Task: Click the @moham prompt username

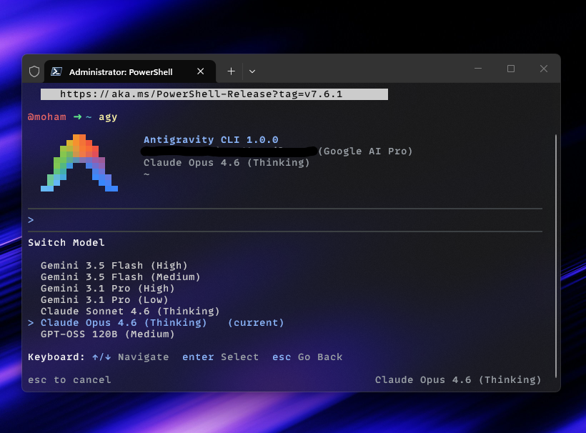Action: click(46, 117)
